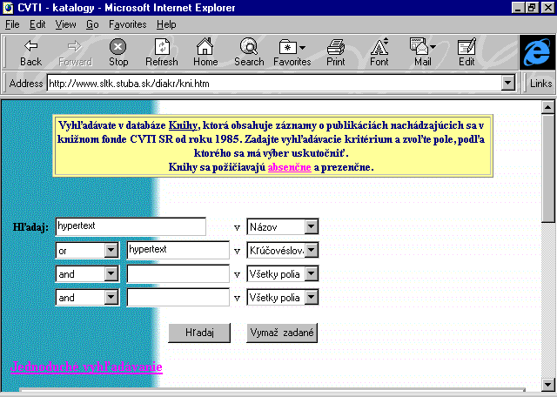557x397 pixels.
Task: Open the third row Všetky polia dropdown
Action: [x=283, y=273]
